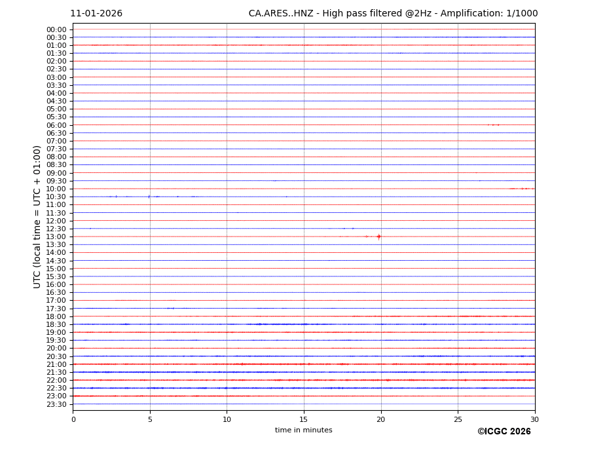
Task: Click the 16:00 time label
Action: pyautogui.click(x=56, y=284)
